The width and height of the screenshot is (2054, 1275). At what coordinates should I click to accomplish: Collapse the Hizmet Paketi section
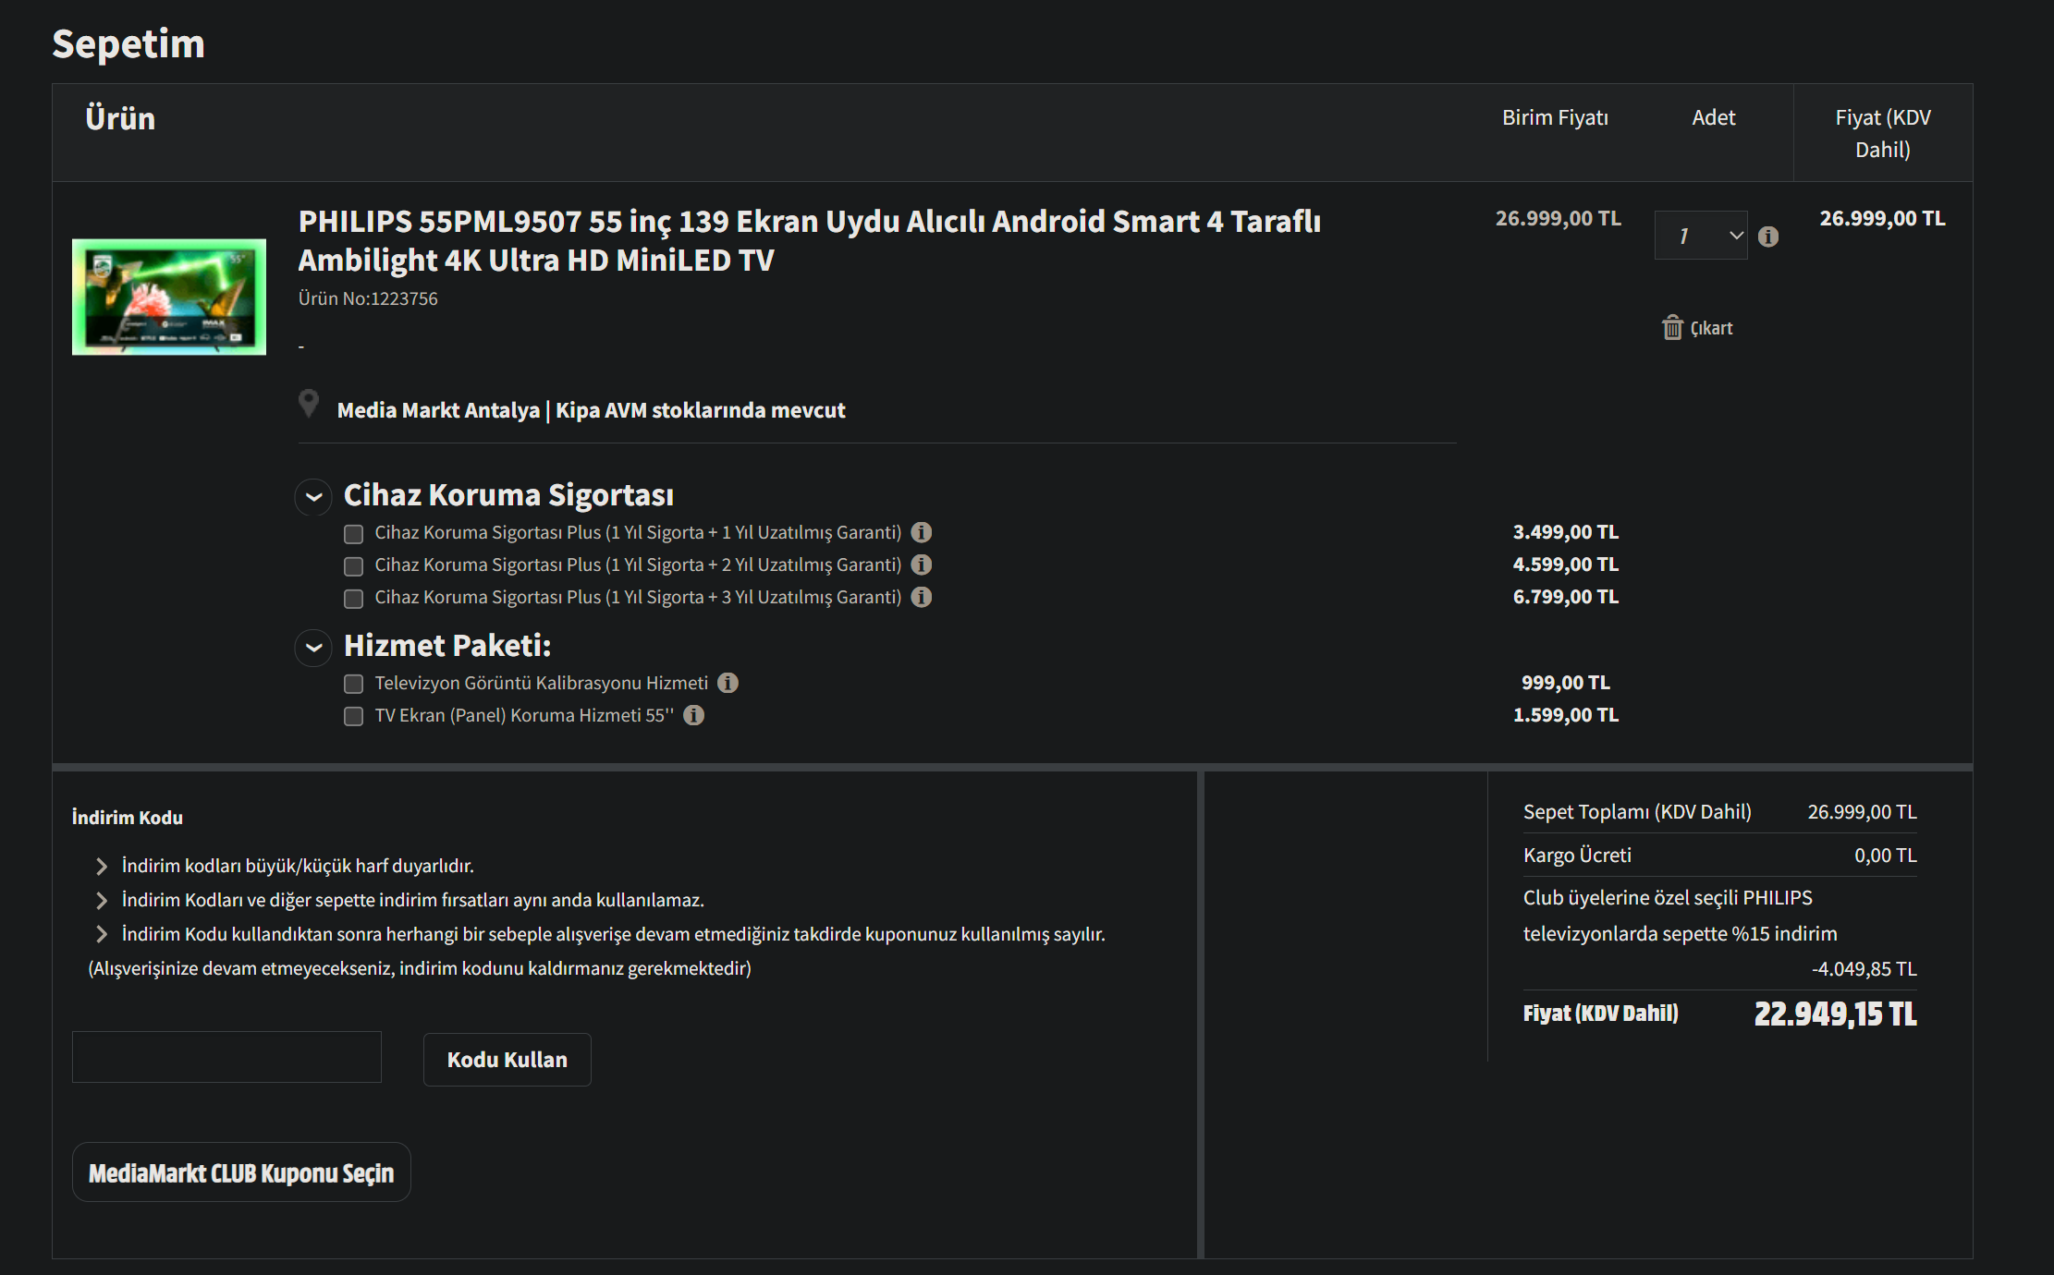[313, 648]
